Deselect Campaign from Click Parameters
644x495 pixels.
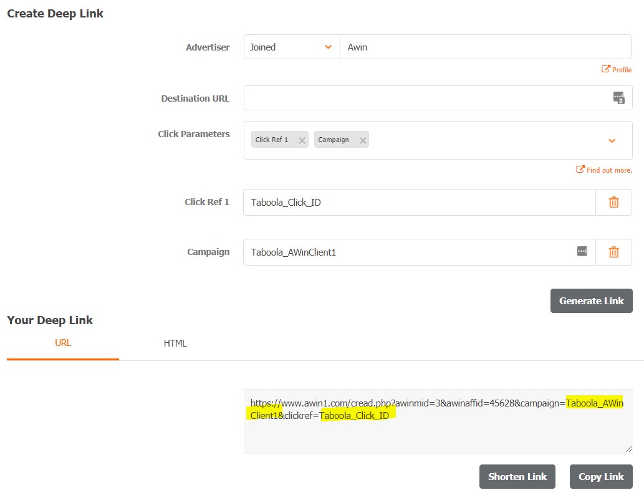click(362, 139)
